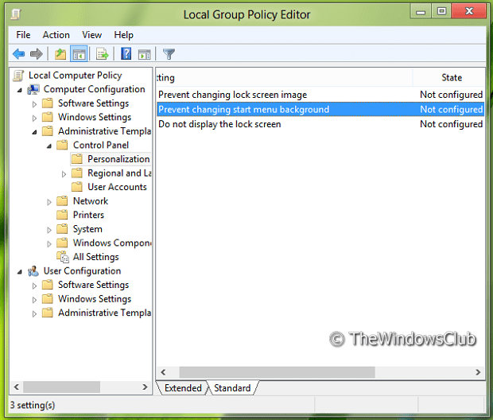The height and width of the screenshot is (420, 493).
Task: Click the Filter funnel toolbar icon
Action: pos(169,54)
